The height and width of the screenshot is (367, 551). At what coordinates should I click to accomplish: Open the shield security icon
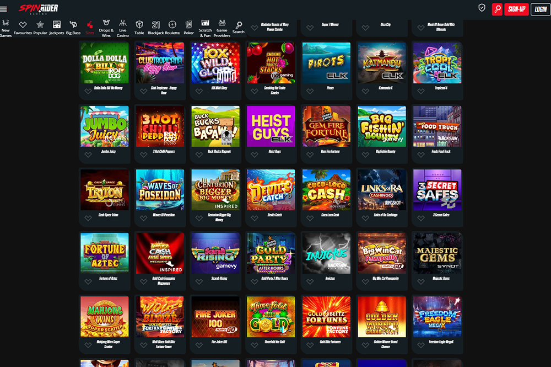tap(482, 8)
